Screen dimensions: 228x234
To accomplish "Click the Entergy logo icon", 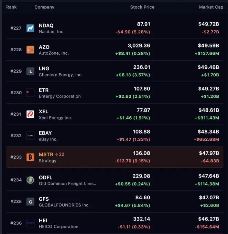I will point(30,93).
